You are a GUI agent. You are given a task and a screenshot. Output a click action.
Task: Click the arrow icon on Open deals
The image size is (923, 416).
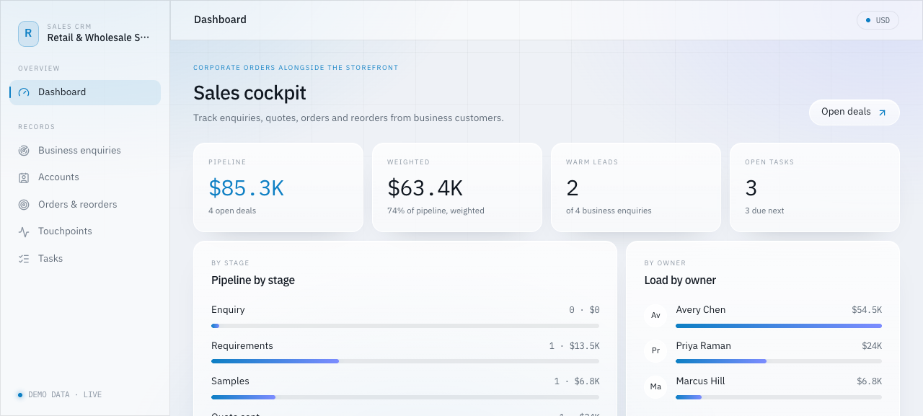(x=882, y=112)
